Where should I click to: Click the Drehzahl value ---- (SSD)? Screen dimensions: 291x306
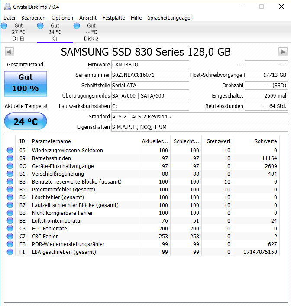(x=266, y=86)
